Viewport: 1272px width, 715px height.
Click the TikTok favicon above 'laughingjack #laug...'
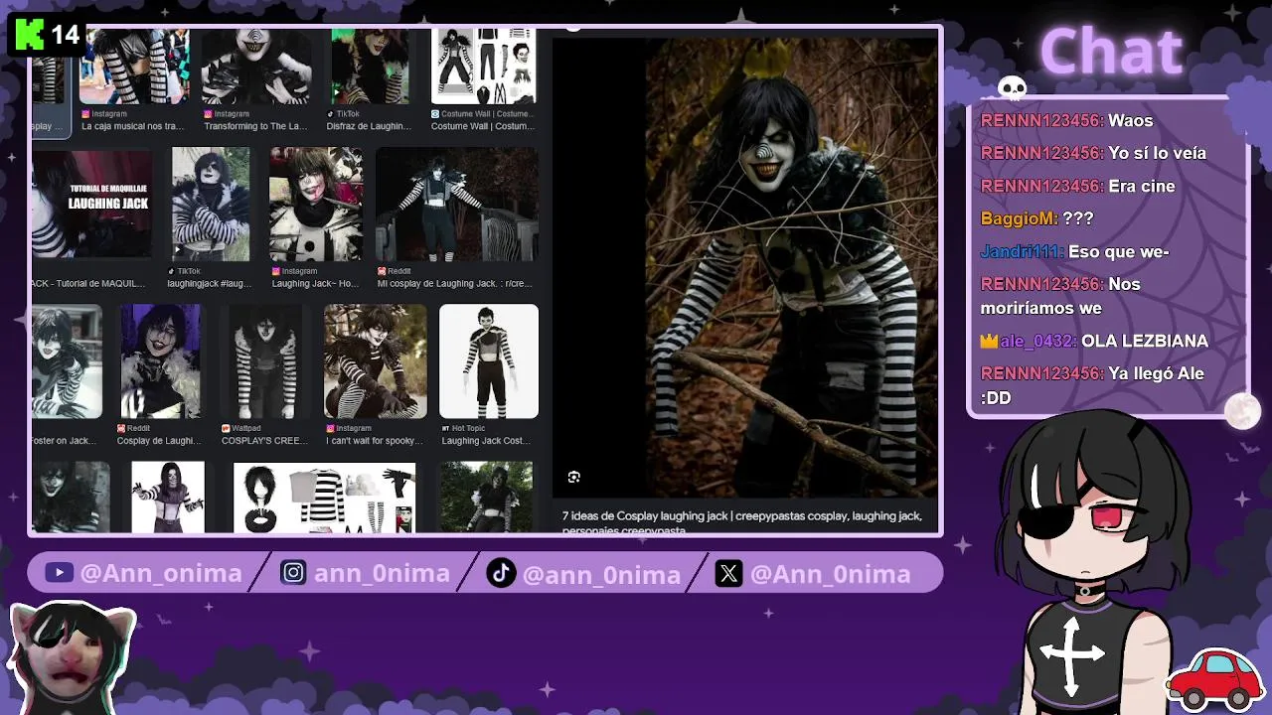(x=171, y=271)
